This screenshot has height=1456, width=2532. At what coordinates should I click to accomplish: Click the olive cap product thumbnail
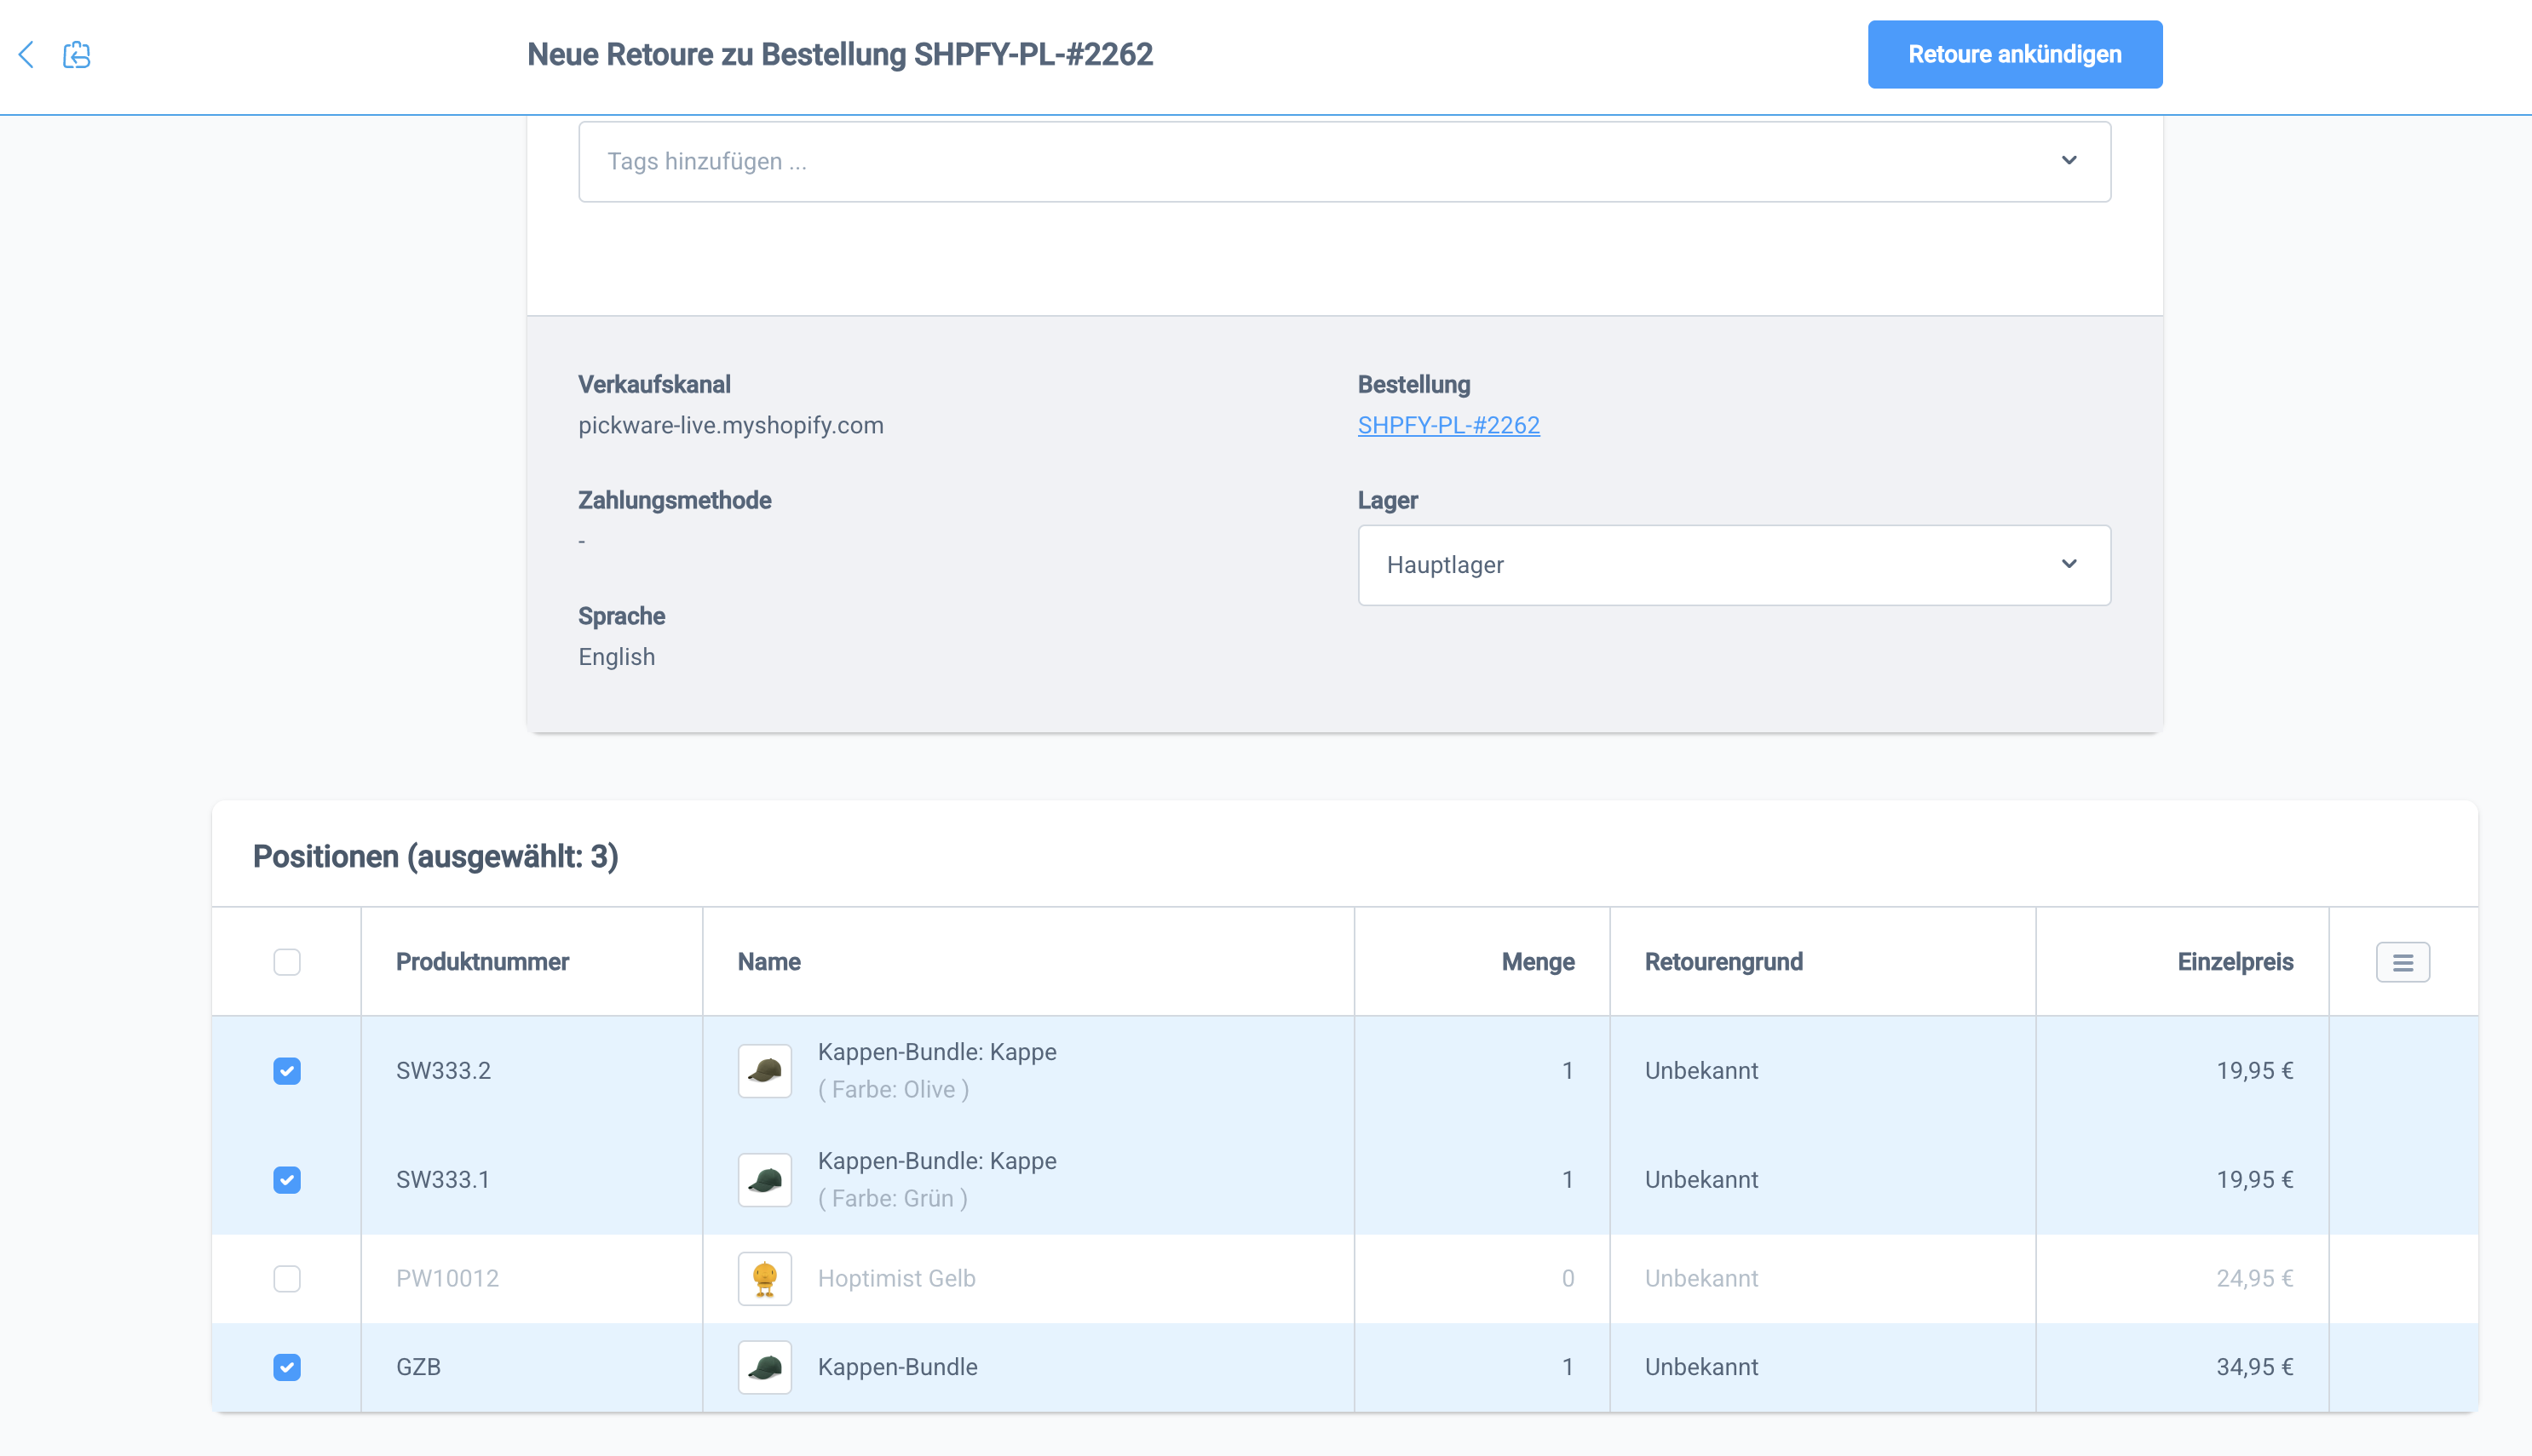click(764, 1071)
